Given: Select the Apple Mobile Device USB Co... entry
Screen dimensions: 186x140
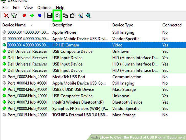Looking at the screenshot, I should [79, 83].
